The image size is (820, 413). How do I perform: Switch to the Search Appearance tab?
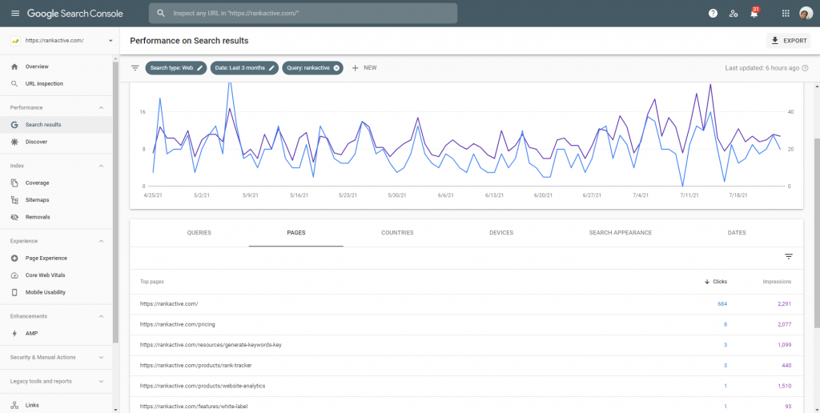pyautogui.click(x=621, y=233)
